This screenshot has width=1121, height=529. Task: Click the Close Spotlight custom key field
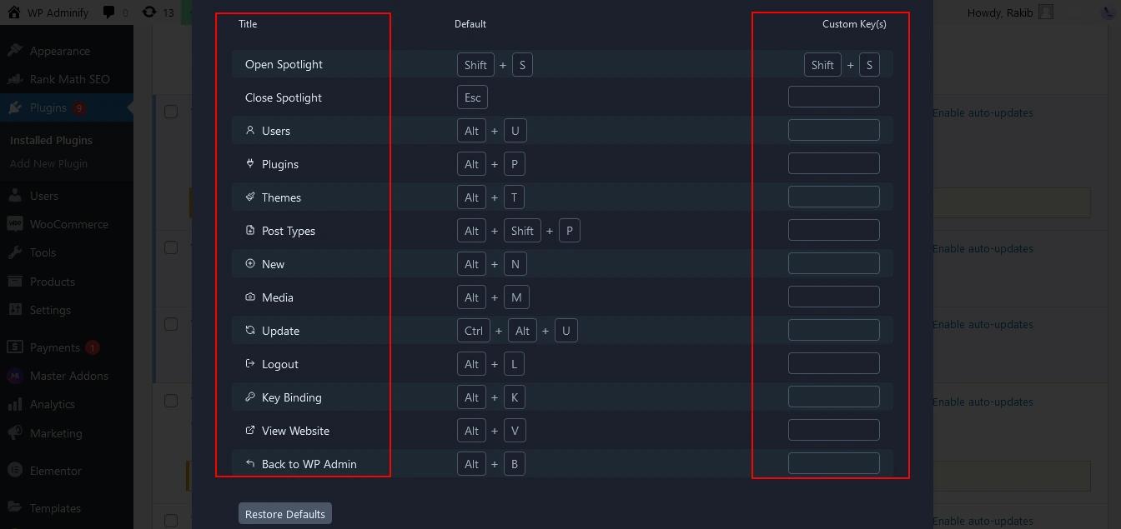click(x=833, y=97)
